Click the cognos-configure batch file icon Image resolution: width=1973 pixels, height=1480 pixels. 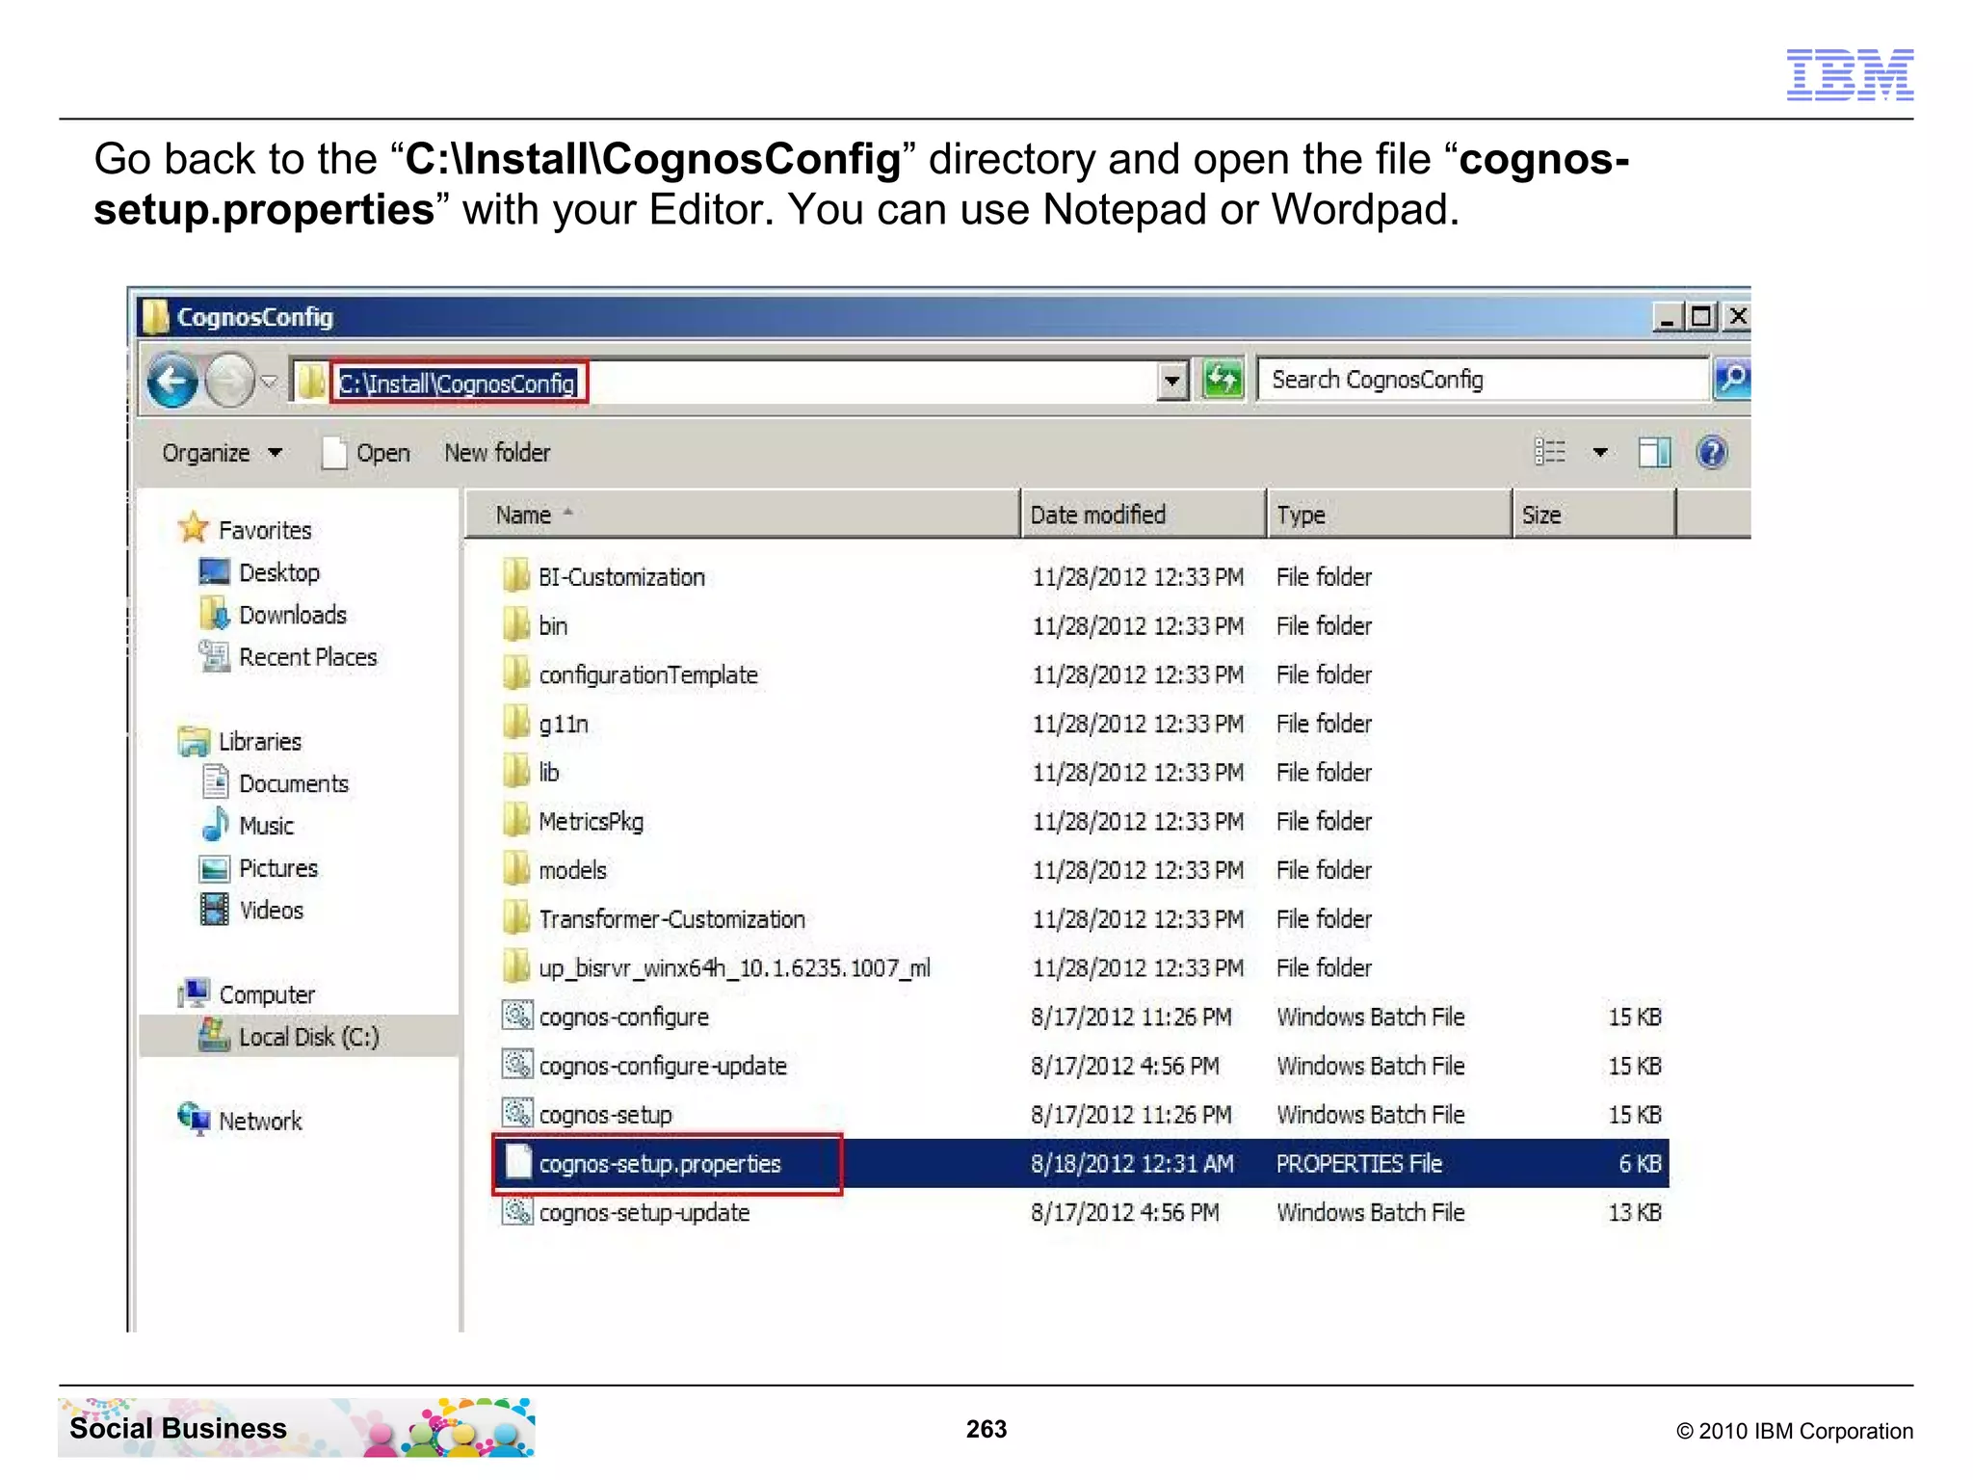tap(517, 1016)
